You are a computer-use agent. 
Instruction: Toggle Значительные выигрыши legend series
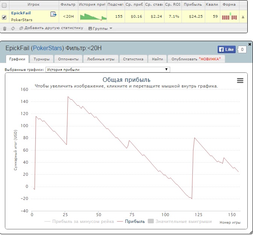coord(180,221)
